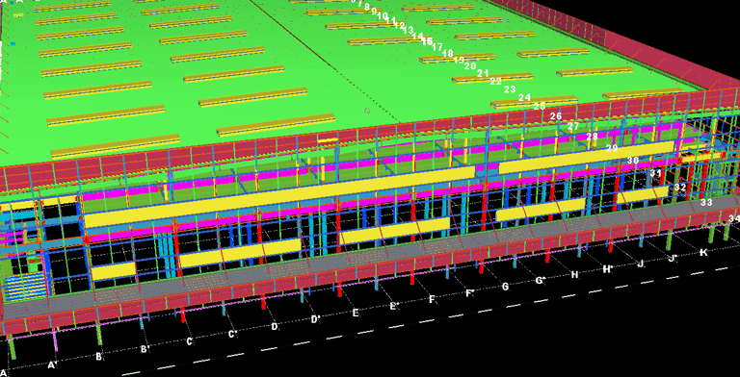Screen dimensions: 740x377
Task: Click grid axis label 'G'
Action: point(505,287)
